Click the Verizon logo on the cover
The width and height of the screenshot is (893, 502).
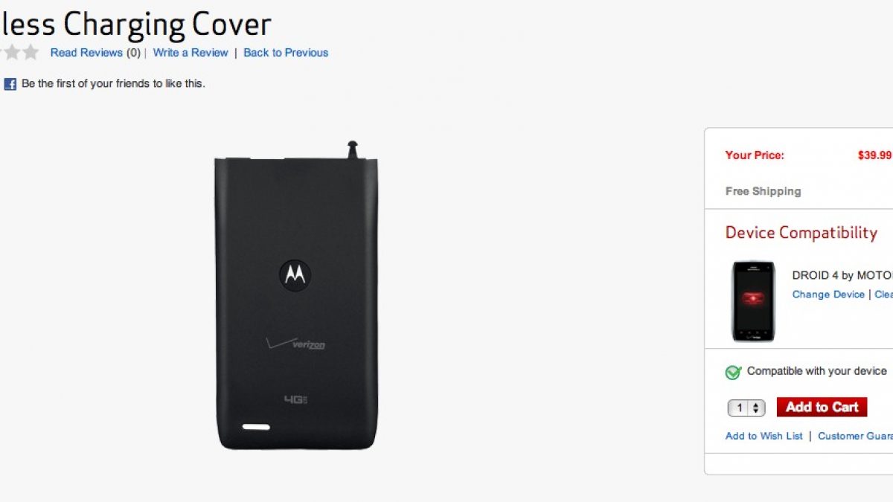click(x=296, y=344)
